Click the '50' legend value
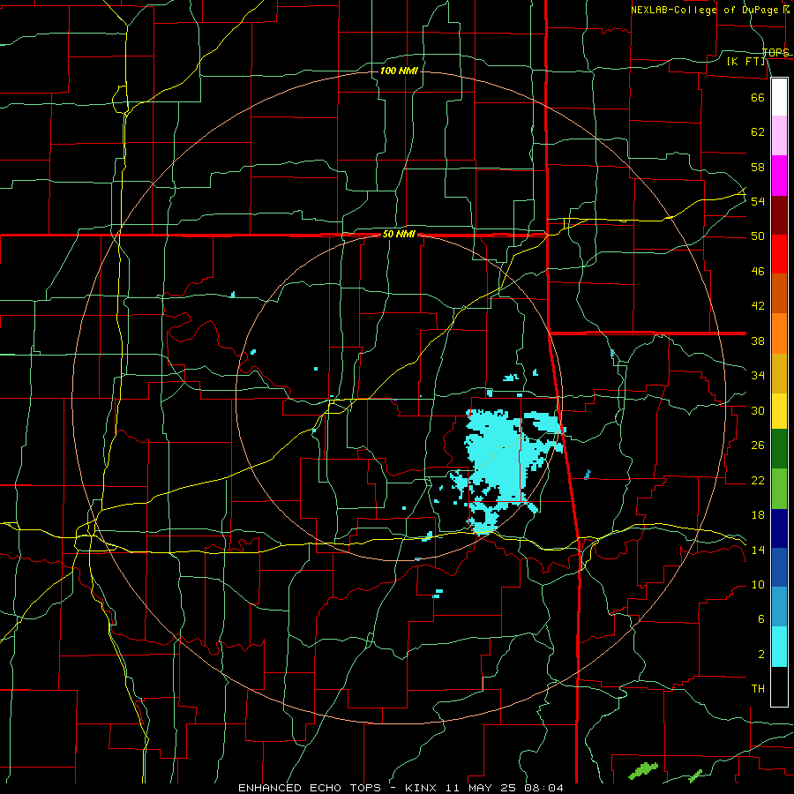 758,236
